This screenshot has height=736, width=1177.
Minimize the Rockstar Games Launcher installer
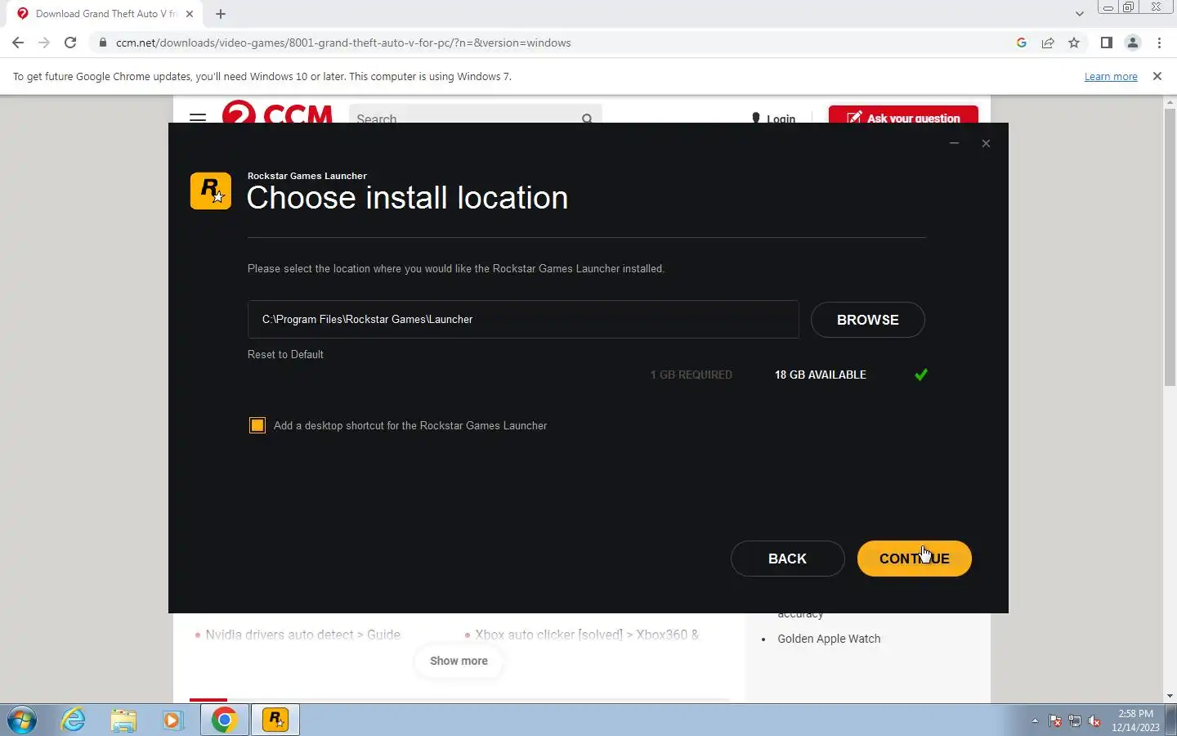point(954,143)
